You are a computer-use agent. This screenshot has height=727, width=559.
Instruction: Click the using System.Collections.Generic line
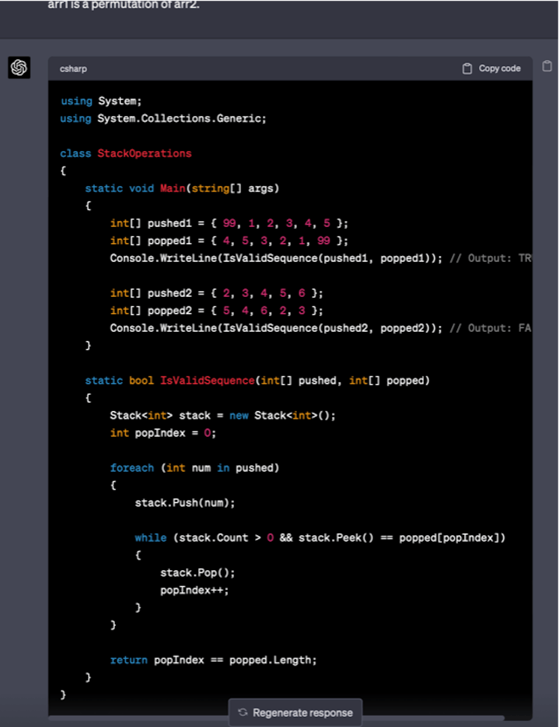tap(163, 119)
